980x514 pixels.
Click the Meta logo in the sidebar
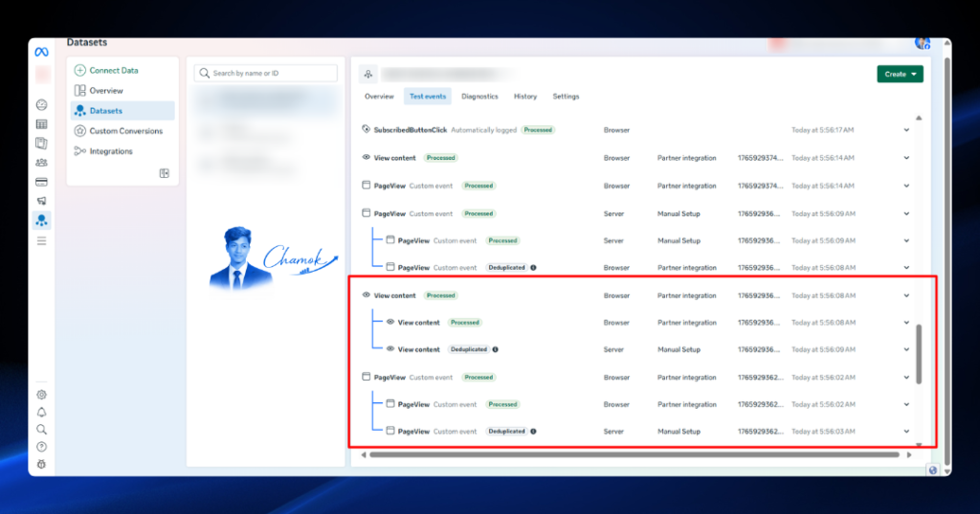point(41,52)
